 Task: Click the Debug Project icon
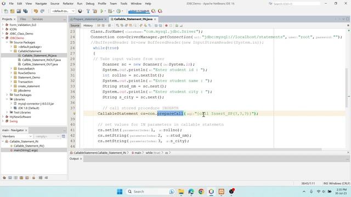(110, 11)
